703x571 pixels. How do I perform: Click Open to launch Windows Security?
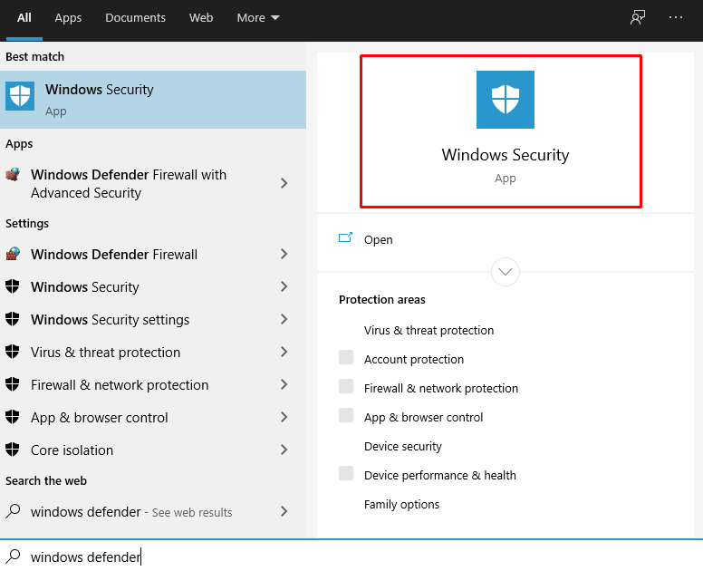click(378, 240)
